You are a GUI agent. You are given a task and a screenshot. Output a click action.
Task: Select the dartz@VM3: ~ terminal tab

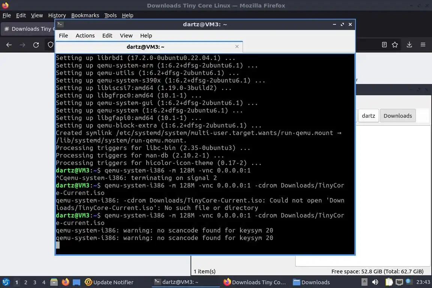coord(149,47)
